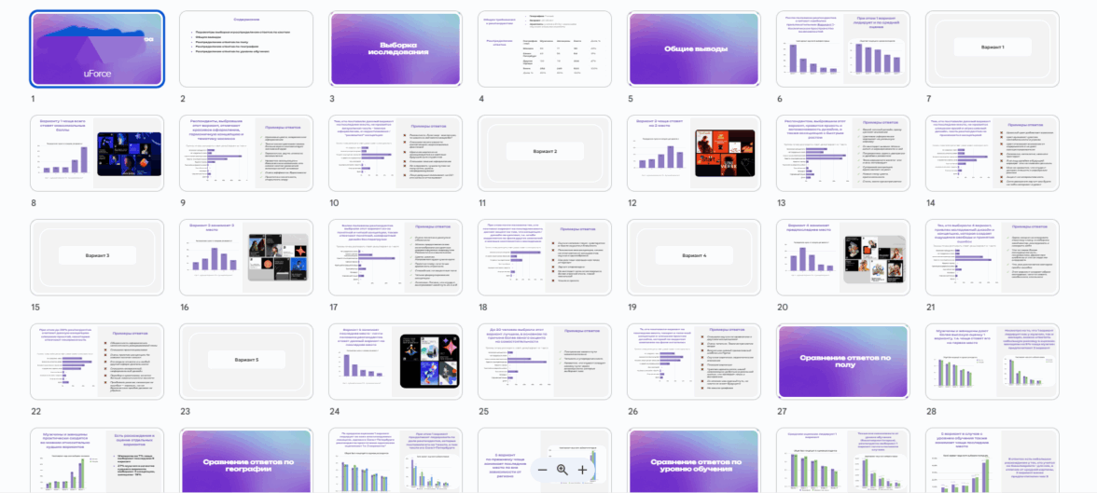Select Сравнение ответов по географии slide
This screenshot has height=493, width=1097.
click(x=246, y=460)
